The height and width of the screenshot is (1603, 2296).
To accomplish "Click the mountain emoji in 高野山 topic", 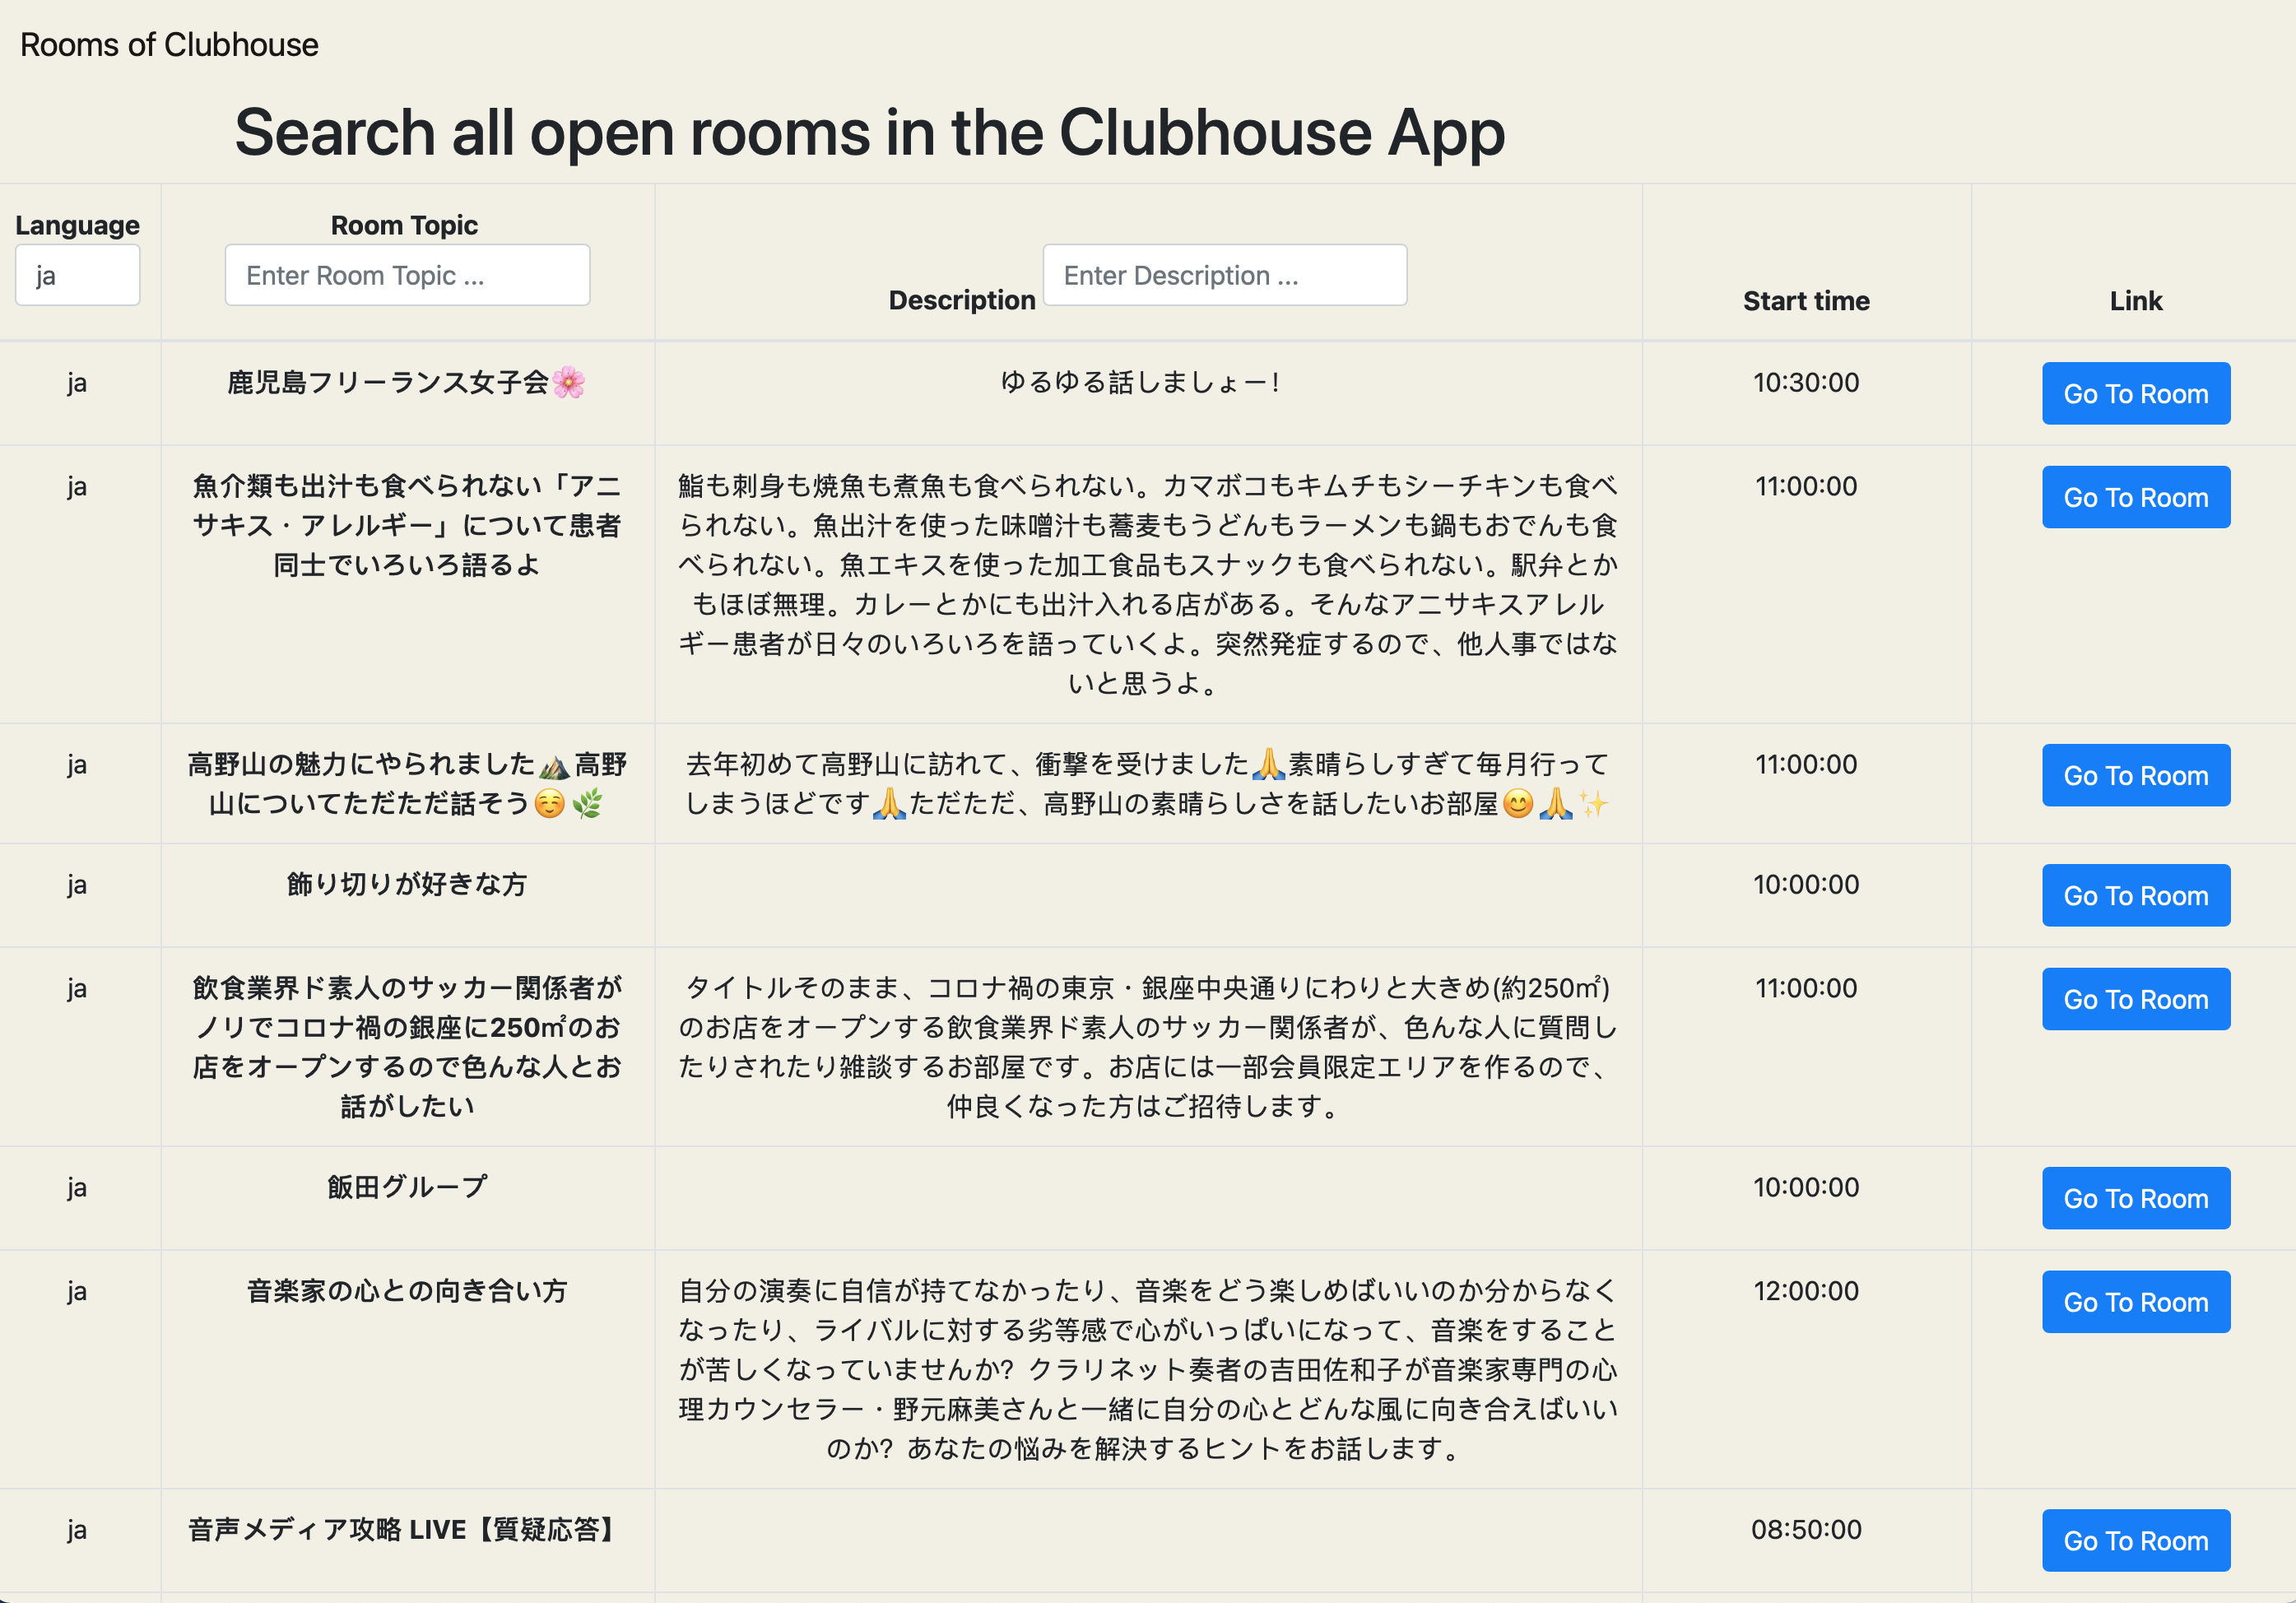I will click(x=554, y=766).
